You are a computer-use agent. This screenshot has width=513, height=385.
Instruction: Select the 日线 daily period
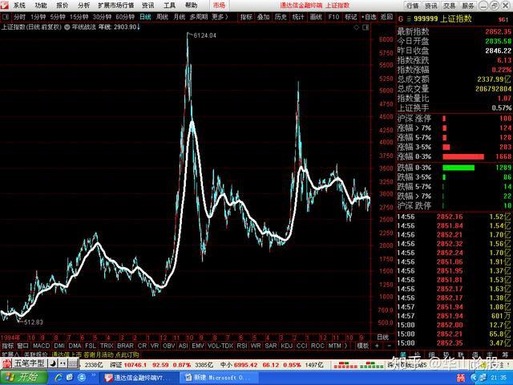[x=145, y=17]
